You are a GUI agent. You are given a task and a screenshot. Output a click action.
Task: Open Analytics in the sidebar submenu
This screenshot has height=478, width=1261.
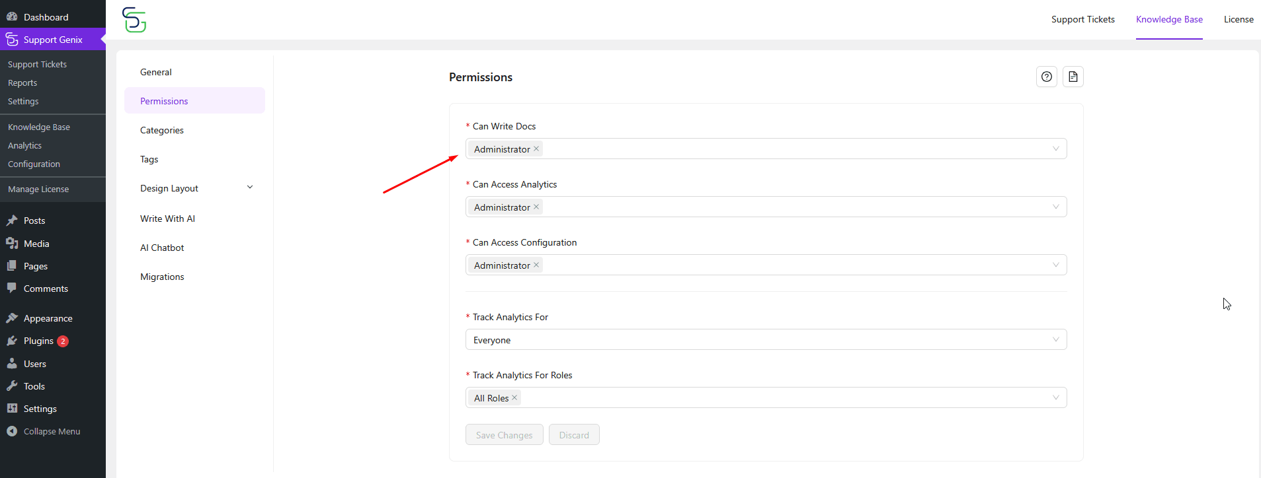pyautogui.click(x=24, y=145)
